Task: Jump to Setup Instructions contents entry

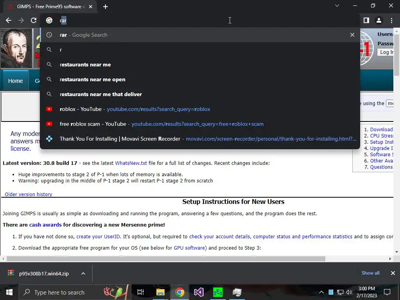Action: pos(381,142)
